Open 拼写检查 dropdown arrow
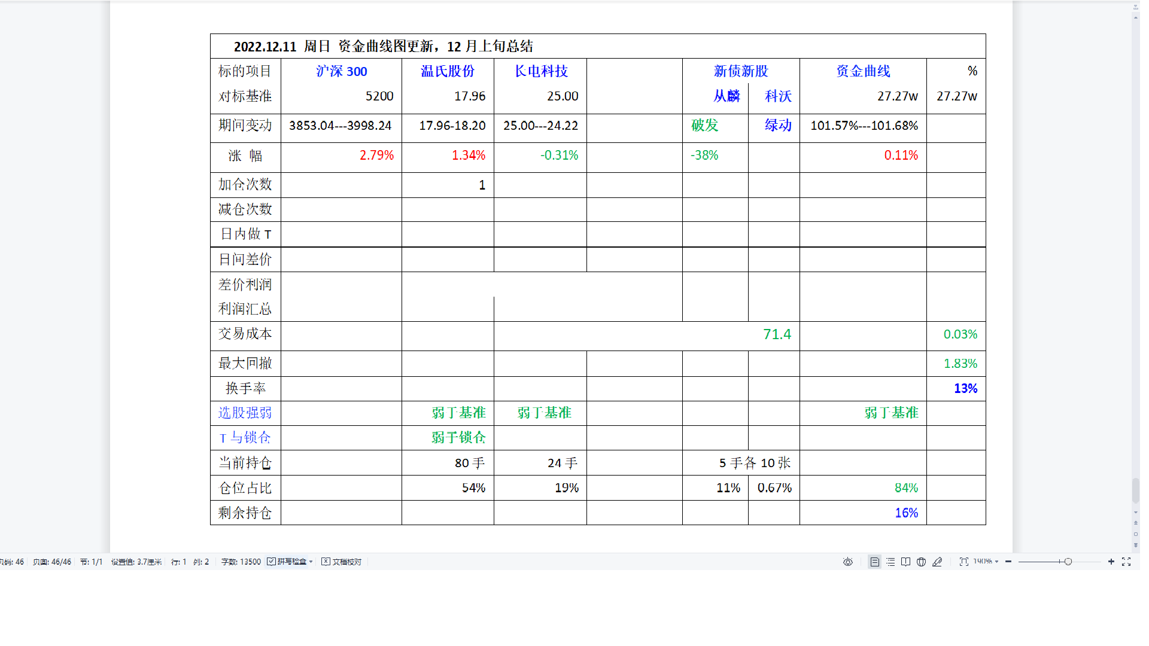The width and height of the screenshot is (1149, 646). click(311, 562)
